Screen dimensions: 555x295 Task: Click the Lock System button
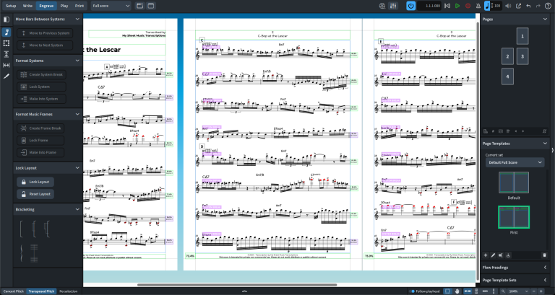[41, 87]
